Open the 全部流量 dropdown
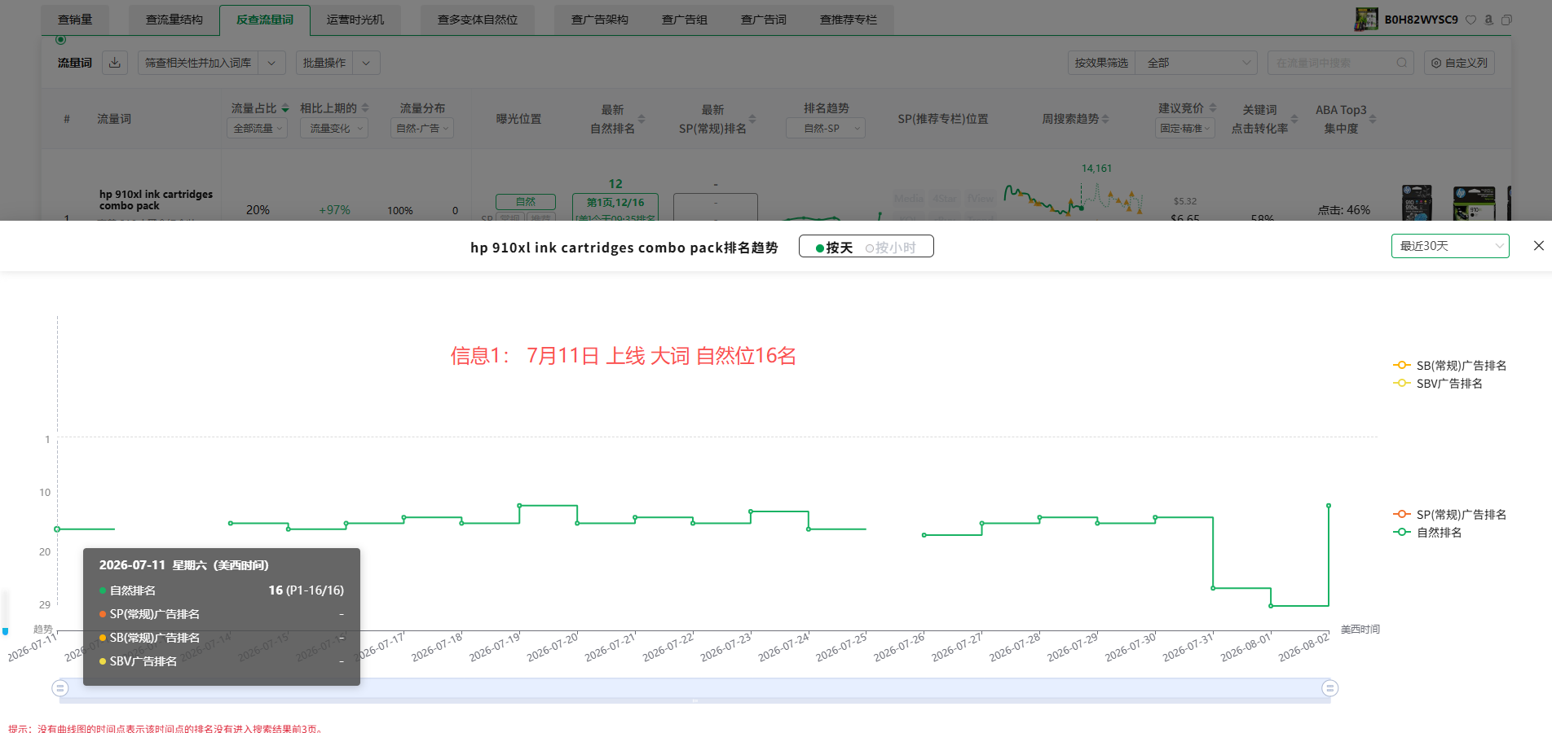This screenshot has height=733, width=1552. click(257, 129)
